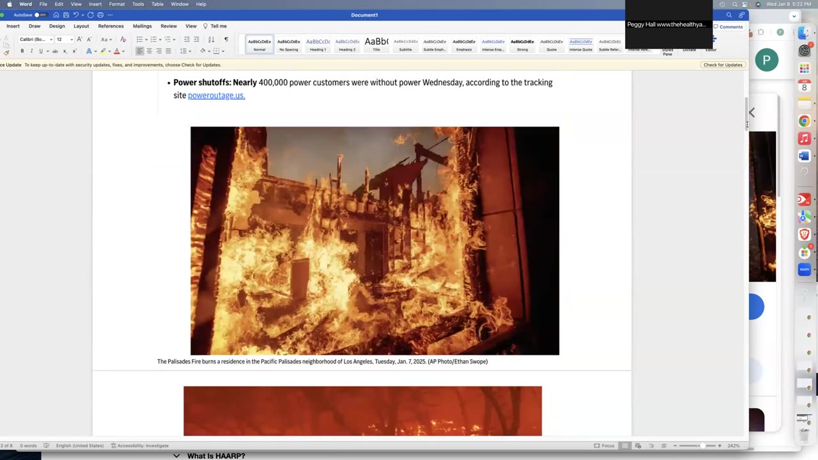Toggle Underline formatting
Viewport: 818px width, 460px height.
(41, 51)
